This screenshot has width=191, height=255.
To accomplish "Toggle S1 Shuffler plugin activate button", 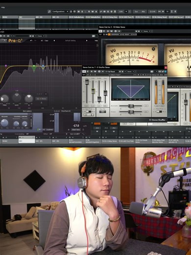I will (84, 72).
